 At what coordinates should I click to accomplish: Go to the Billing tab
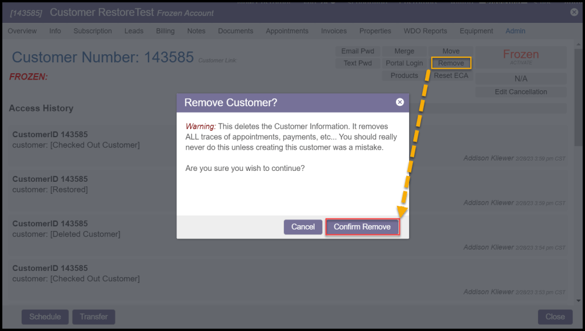[165, 31]
